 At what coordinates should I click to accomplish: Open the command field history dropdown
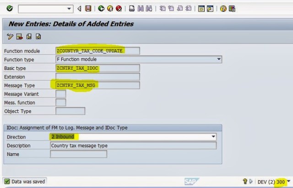pos(69,9)
